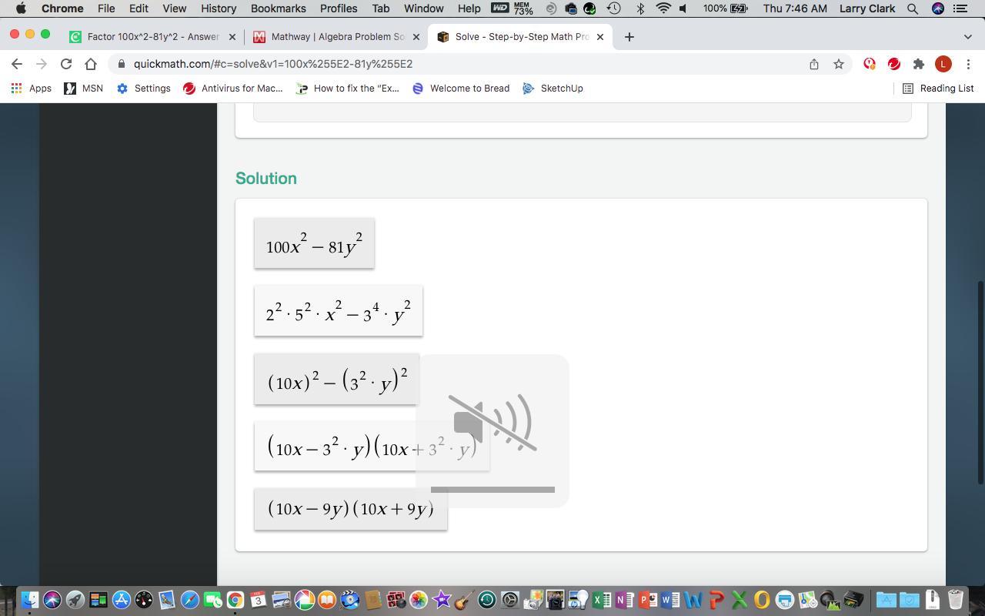Click the final answer (10x−9y)(10x+9y)

coord(351,508)
